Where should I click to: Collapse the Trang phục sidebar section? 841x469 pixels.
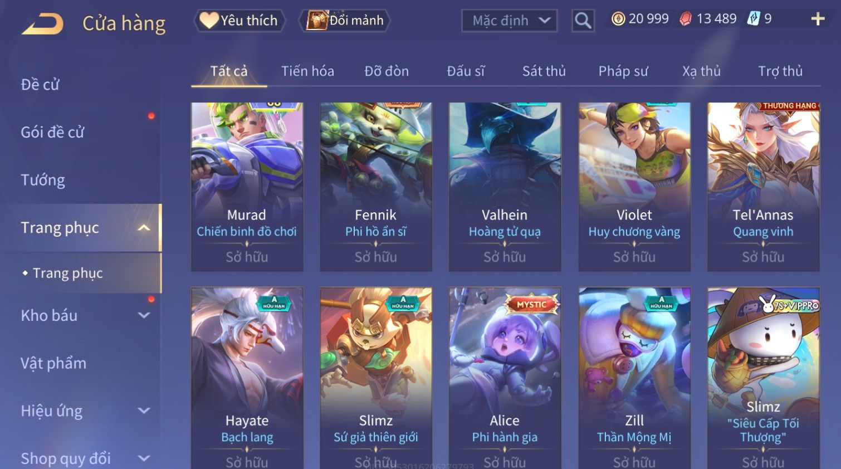coord(144,228)
